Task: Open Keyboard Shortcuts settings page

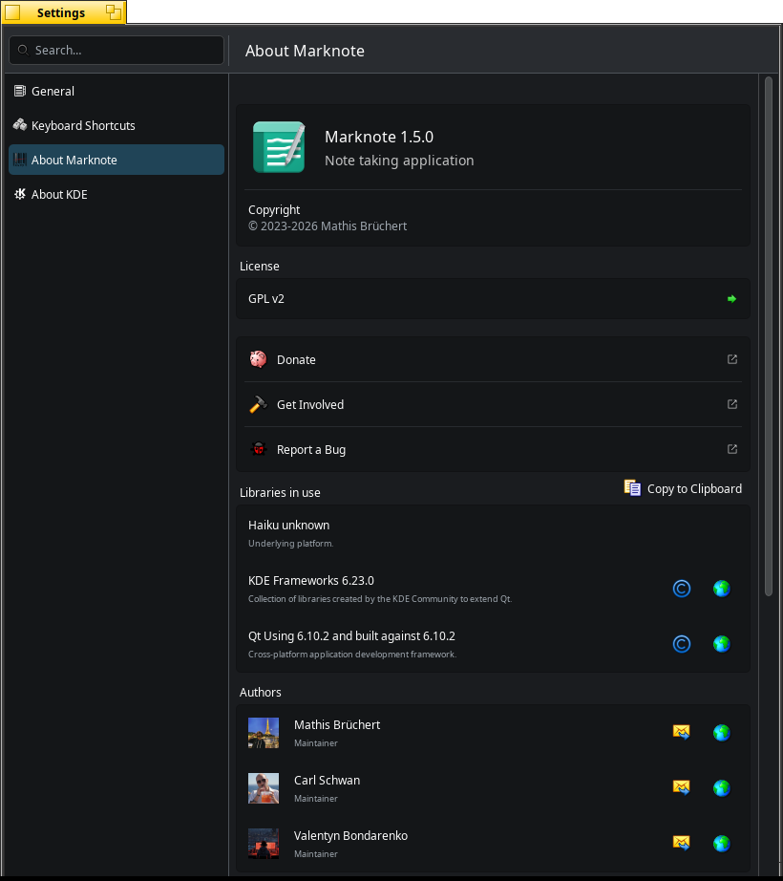Action: pyautogui.click(x=83, y=126)
